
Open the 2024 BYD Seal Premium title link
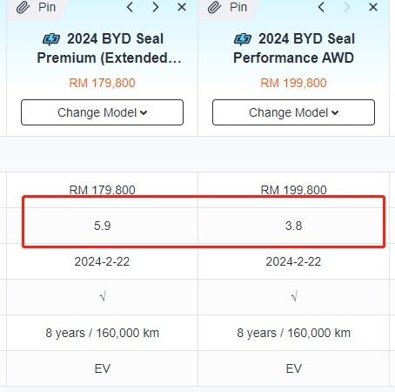109,48
